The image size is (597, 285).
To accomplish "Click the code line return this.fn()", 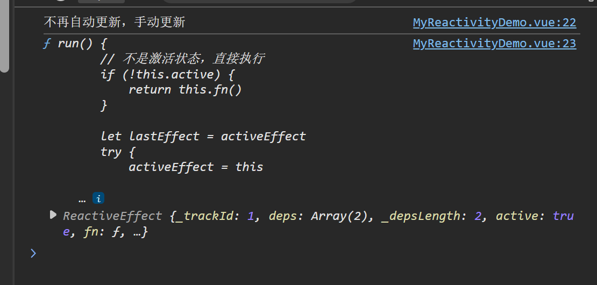I will tap(185, 89).
